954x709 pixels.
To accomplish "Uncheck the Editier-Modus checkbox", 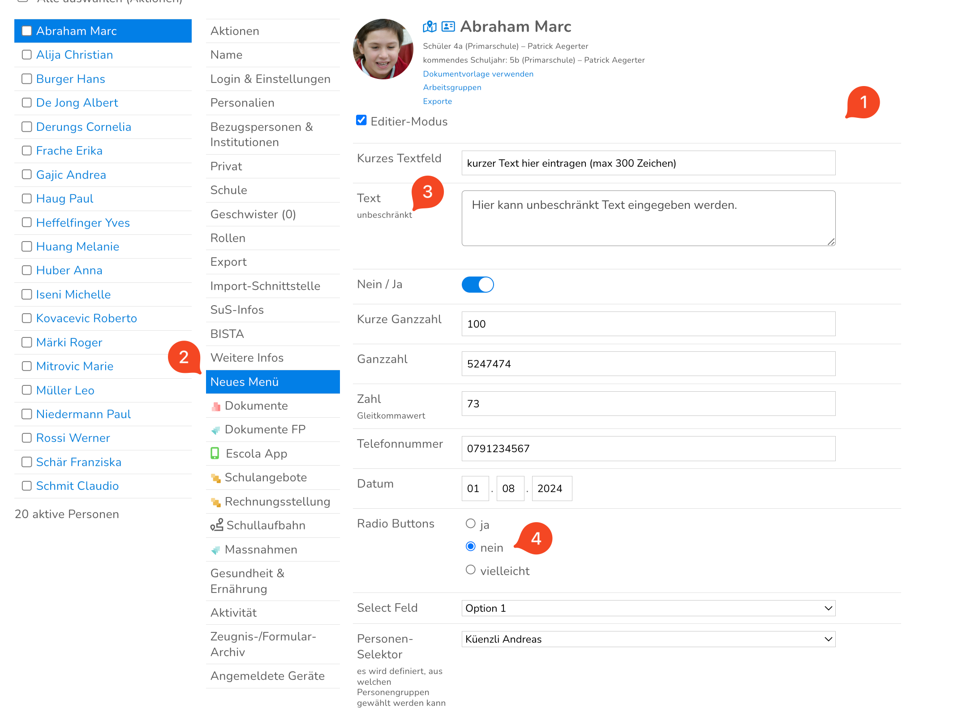I will pyautogui.click(x=361, y=121).
